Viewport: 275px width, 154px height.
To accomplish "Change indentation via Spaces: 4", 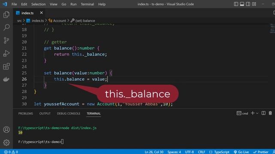I will coord(174,152).
